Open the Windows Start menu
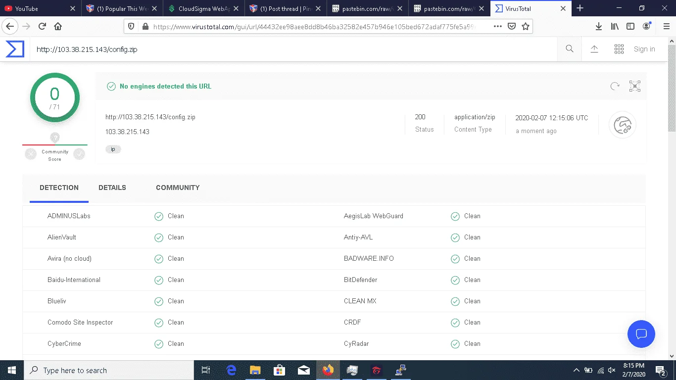 pos(11,370)
